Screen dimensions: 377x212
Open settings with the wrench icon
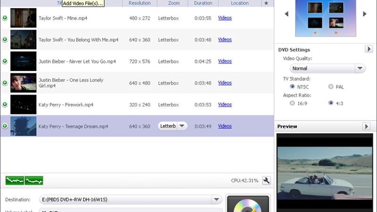click(266, 180)
